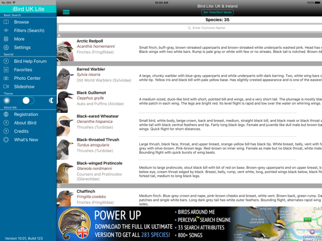Image resolution: width=322 pixels, height=241 pixels.
Task: Click the Bird Help Forum question icon
Action: [x=6, y=61]
